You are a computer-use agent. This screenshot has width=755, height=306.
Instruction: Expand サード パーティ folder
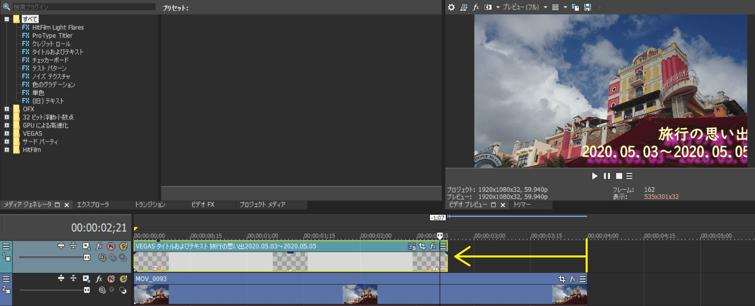point(7,142)
